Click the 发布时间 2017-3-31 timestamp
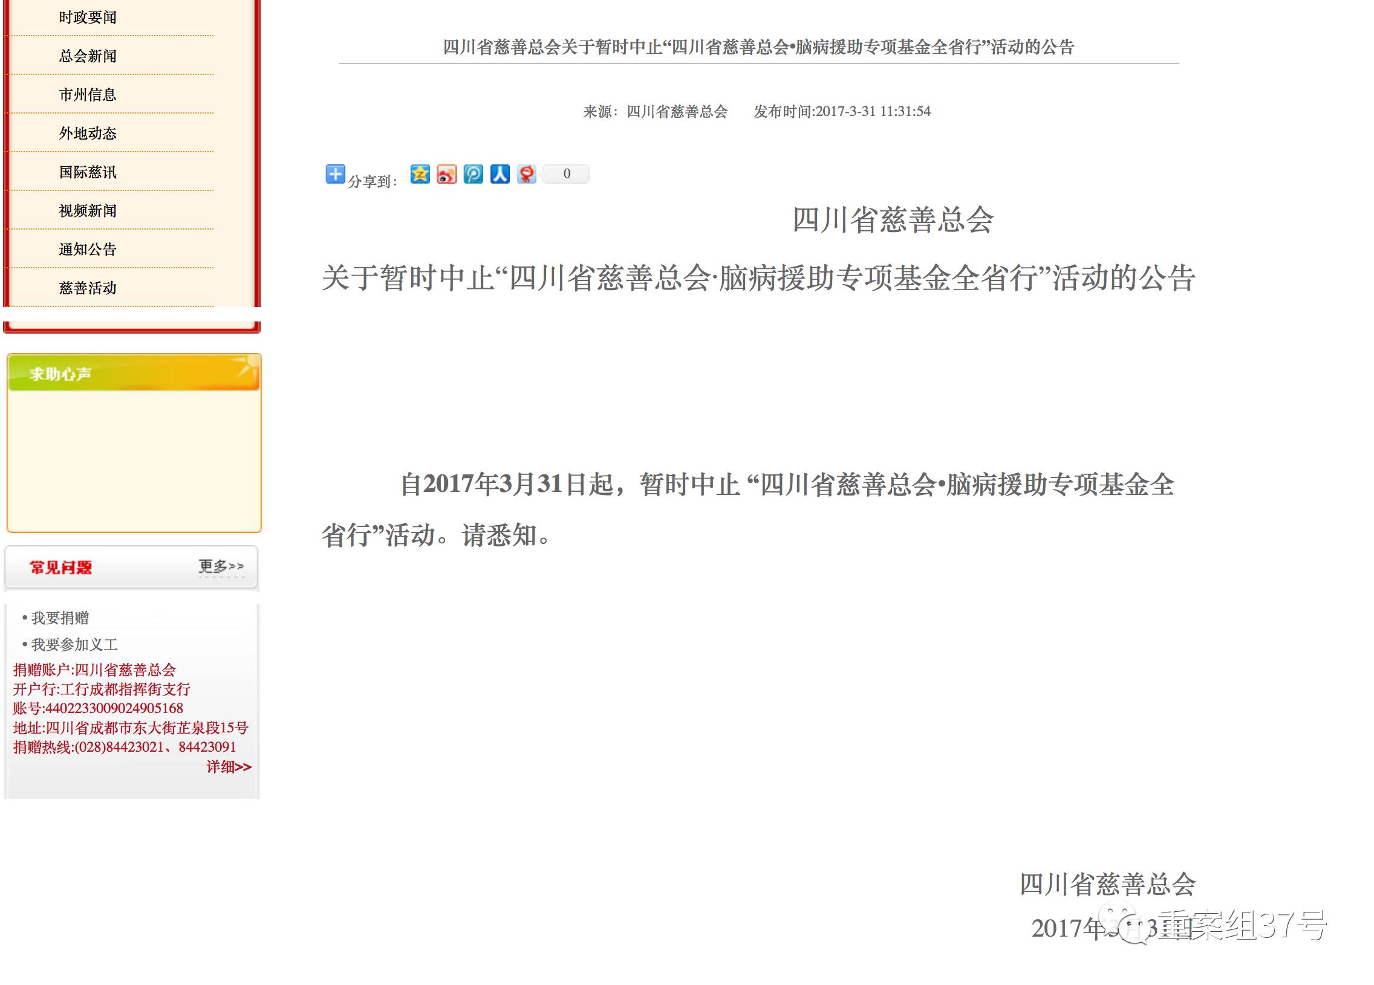Screen dimensions: 1374x985 tap(842, 112)
